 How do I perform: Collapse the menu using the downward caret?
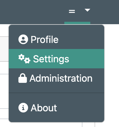point(87,10)
